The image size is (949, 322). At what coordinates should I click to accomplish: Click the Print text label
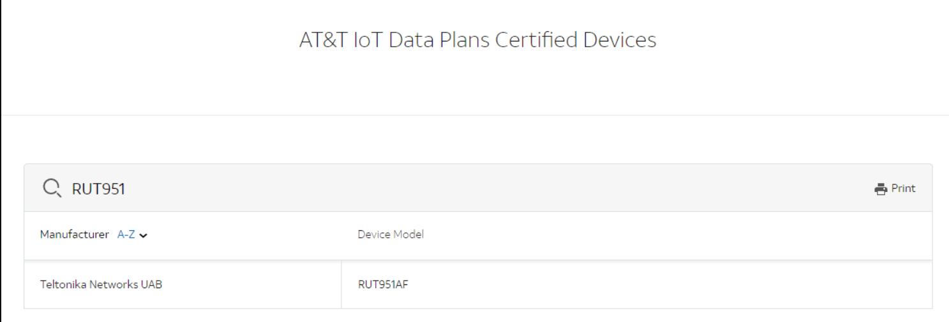[x=903, y=188]
